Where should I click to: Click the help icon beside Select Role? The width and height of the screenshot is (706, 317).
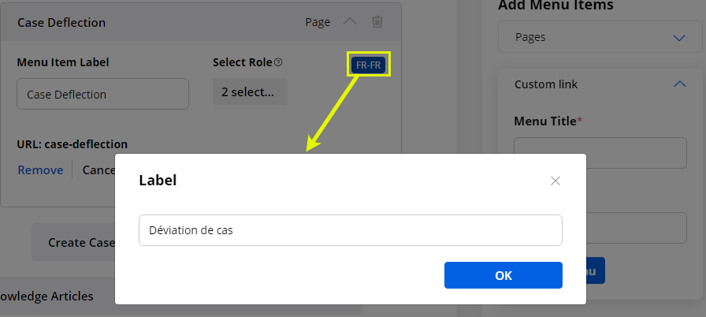tap(278, 62)
